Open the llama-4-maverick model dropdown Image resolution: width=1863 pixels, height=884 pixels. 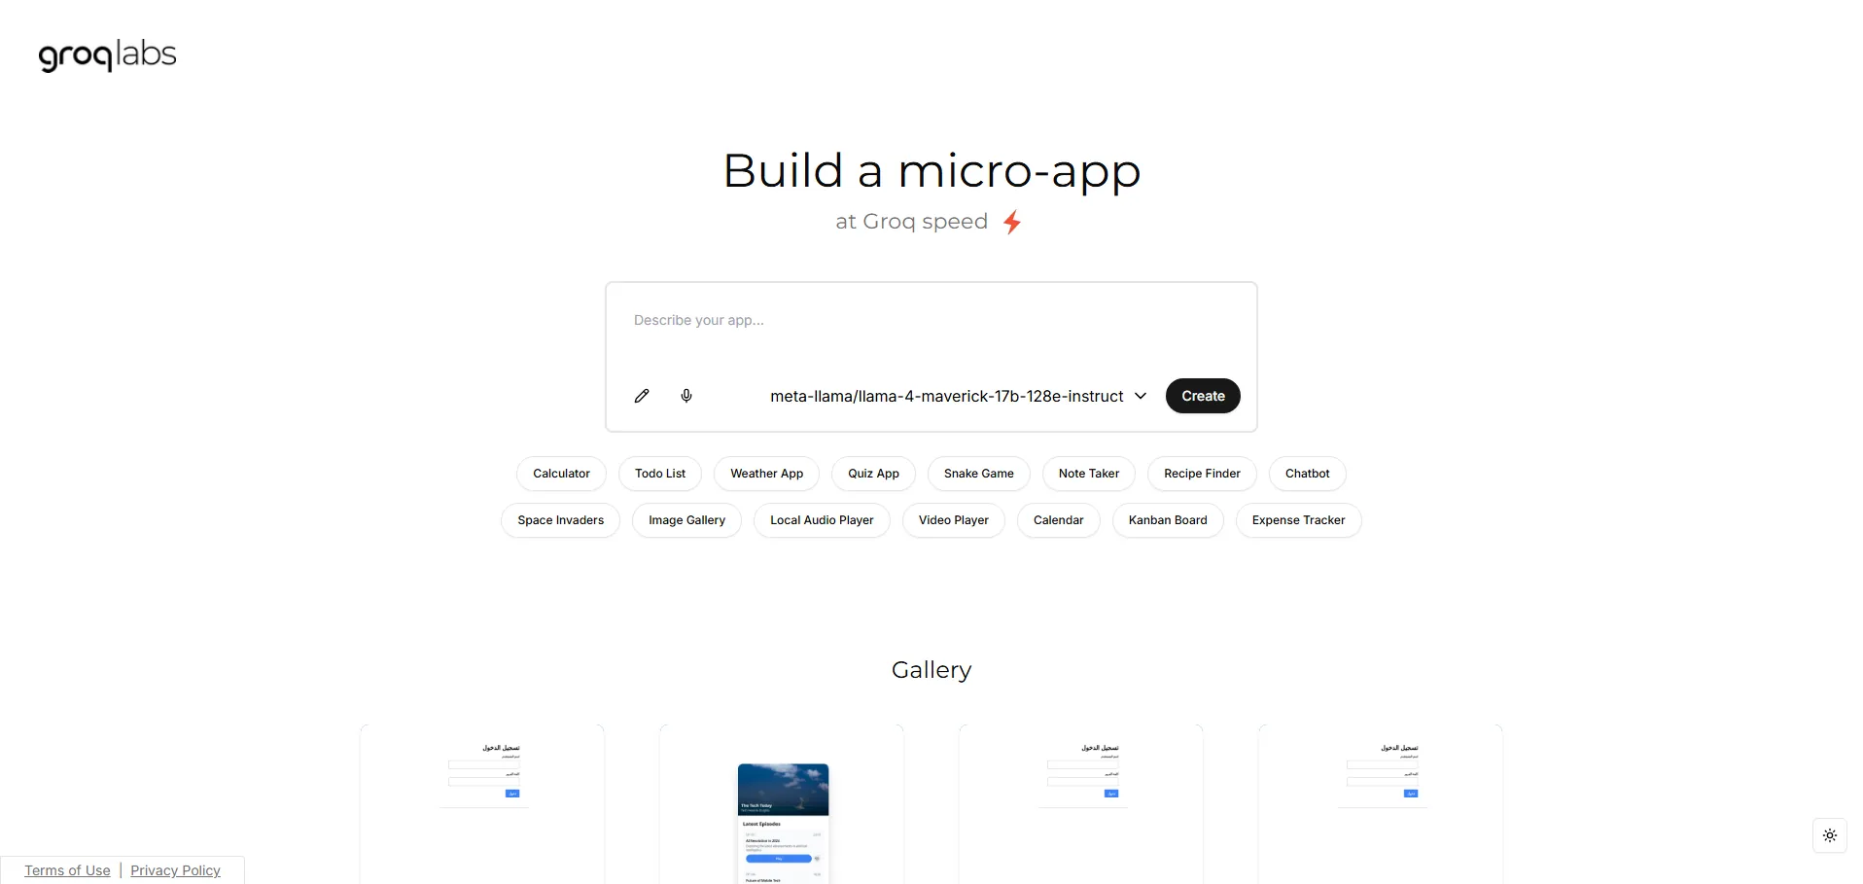point(958,396)
